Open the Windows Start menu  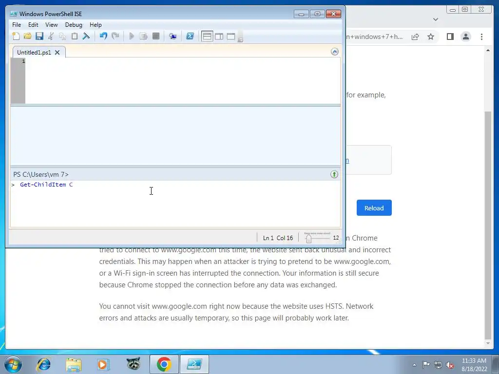(x=13, y=364)
